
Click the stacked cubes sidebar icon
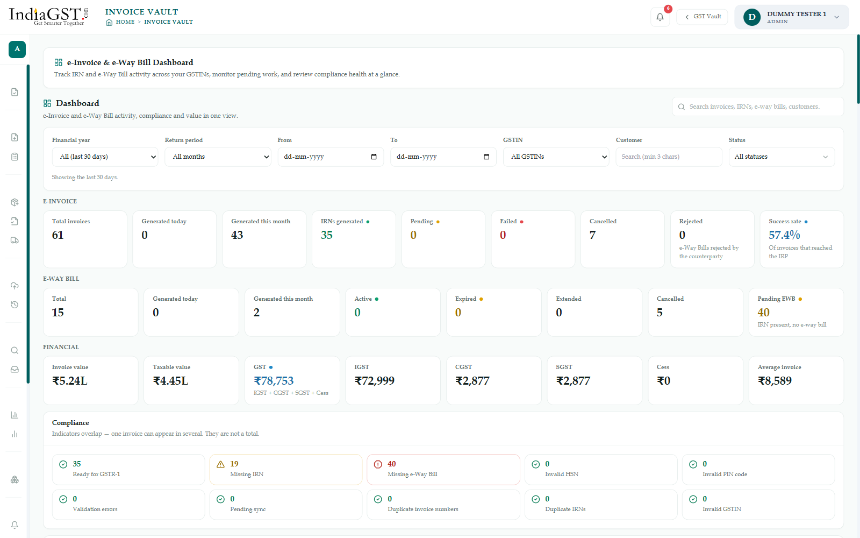click(15, 479)
